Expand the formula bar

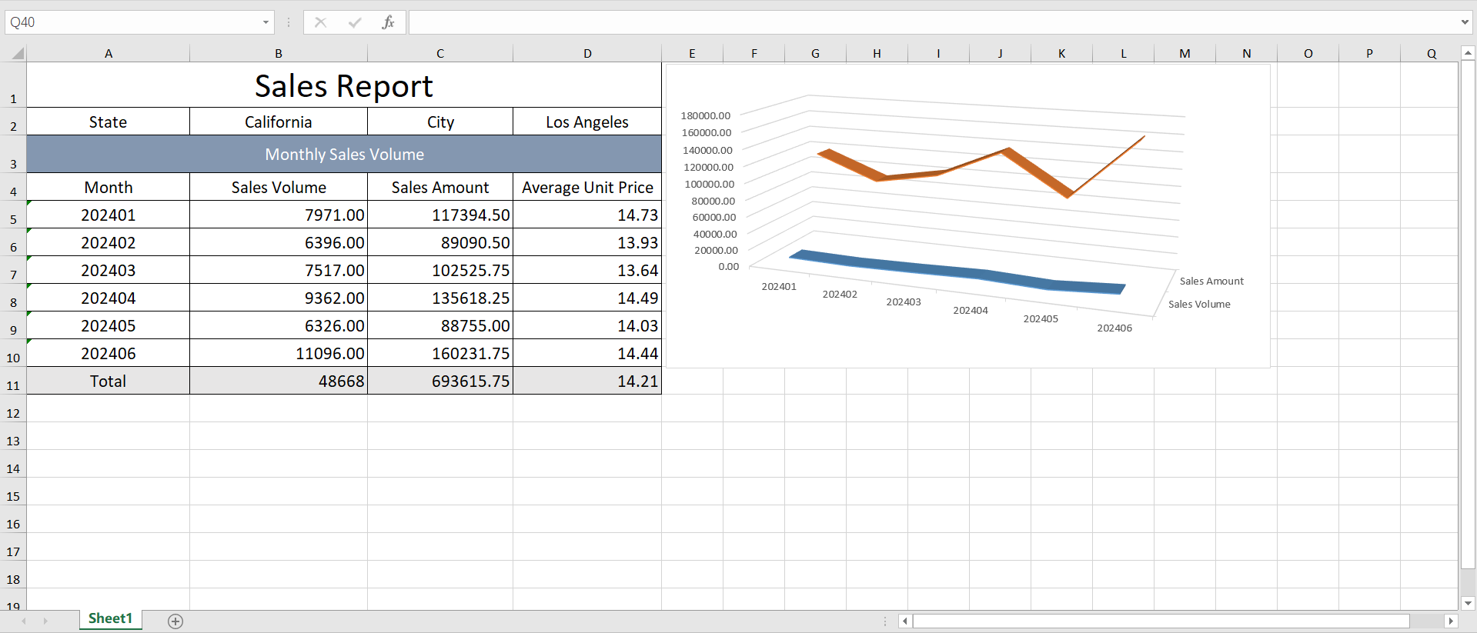(x=1464, y=22)
